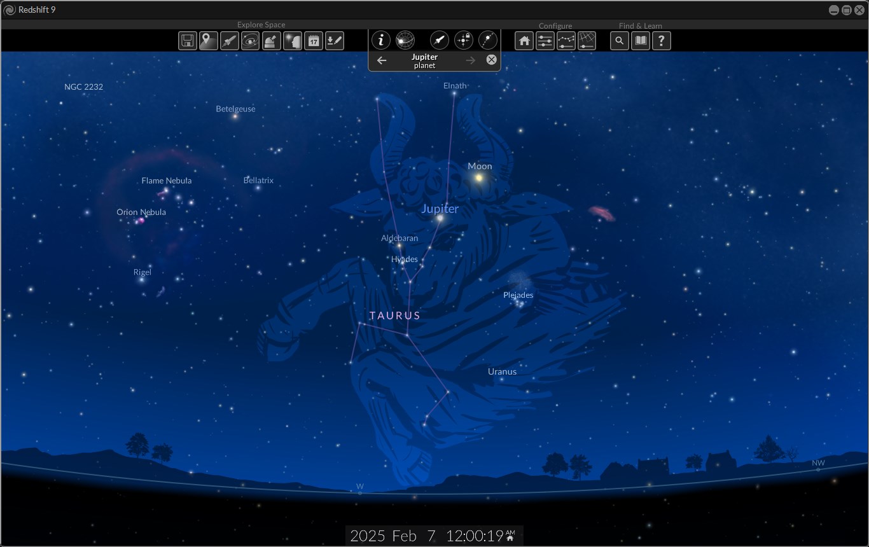Click the day 7 in the date bar
This screenshot has height=547, width=869.
(x=431, y=536)
